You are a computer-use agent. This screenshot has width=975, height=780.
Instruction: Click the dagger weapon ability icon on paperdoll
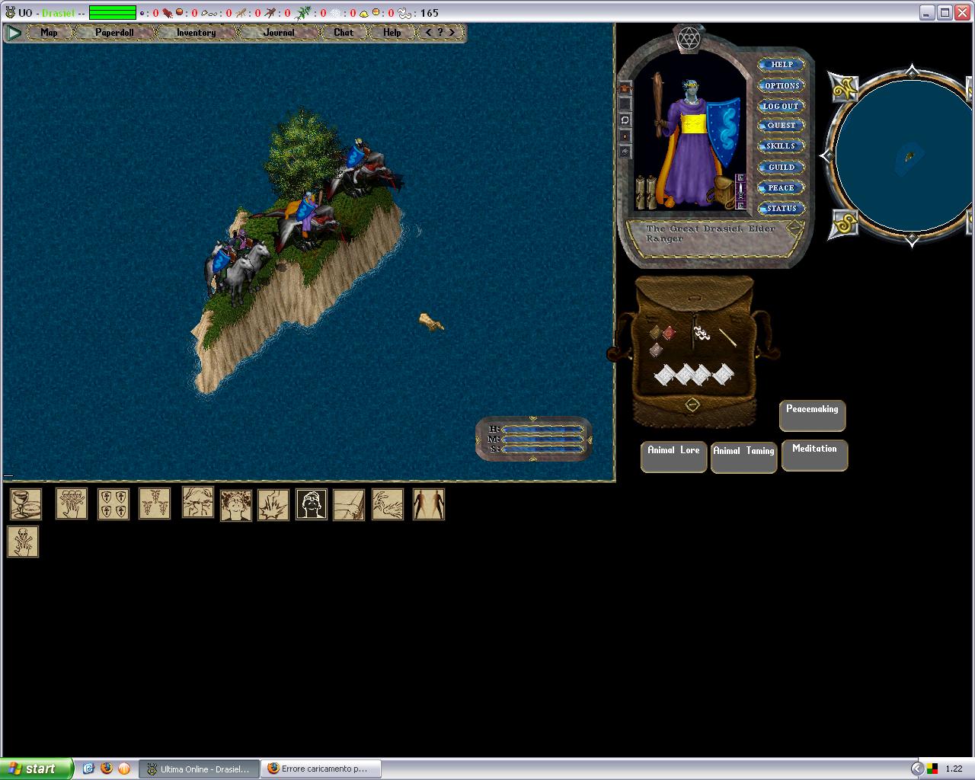(740, 191)
